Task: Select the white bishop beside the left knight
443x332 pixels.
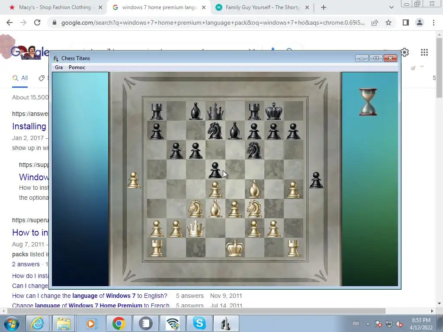Action: (215, 208)
